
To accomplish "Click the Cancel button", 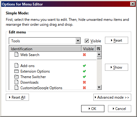I will coord(120,109).
